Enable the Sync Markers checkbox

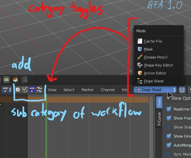coord(169,154)
